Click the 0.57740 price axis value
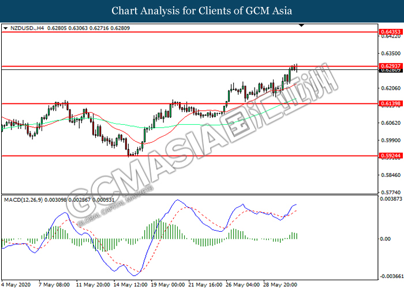 (391, 192)
